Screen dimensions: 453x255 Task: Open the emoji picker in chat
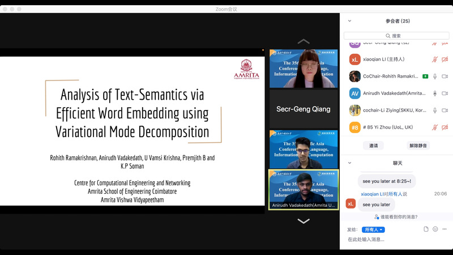click(x=435, y=229)
